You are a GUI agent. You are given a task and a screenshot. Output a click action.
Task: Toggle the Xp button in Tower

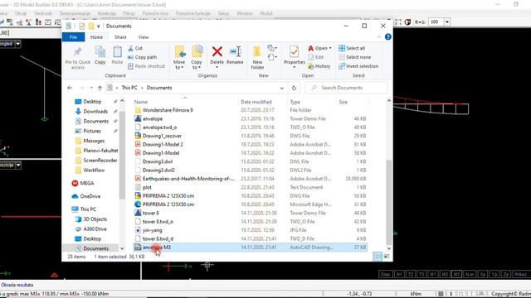click(x=483, y=274)
